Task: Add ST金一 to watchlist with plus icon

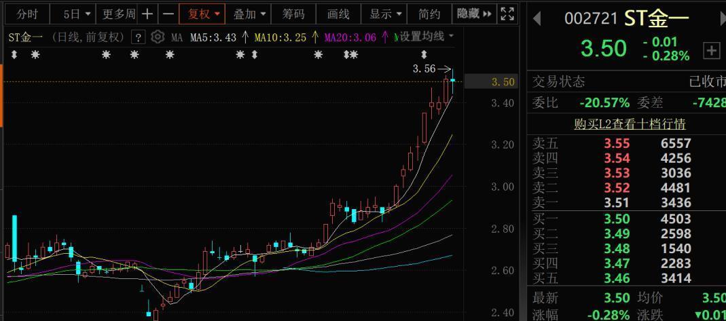Action: (711, 50)
